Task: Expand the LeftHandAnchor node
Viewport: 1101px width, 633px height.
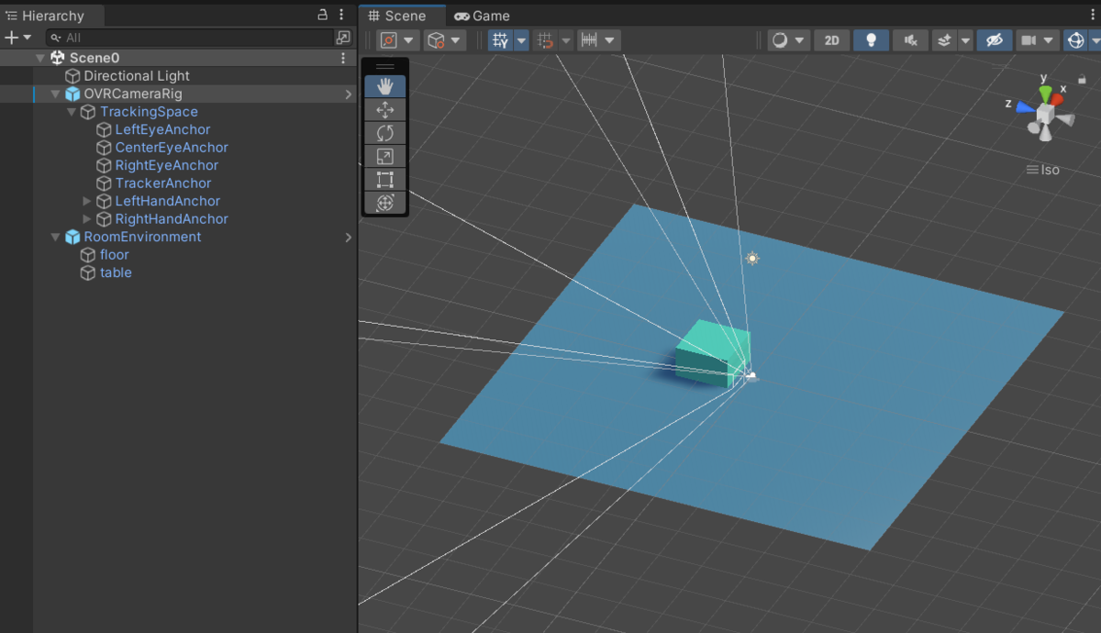Action: click(85, 200)
